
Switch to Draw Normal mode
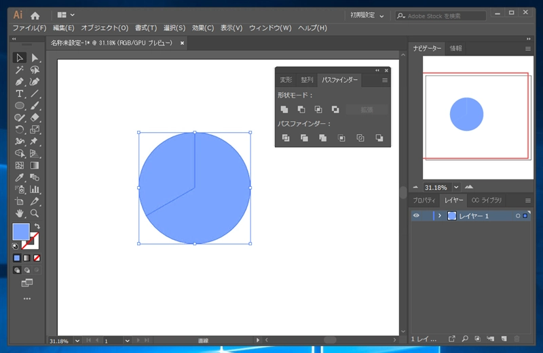pyautogui.click(x=16, y=270)
